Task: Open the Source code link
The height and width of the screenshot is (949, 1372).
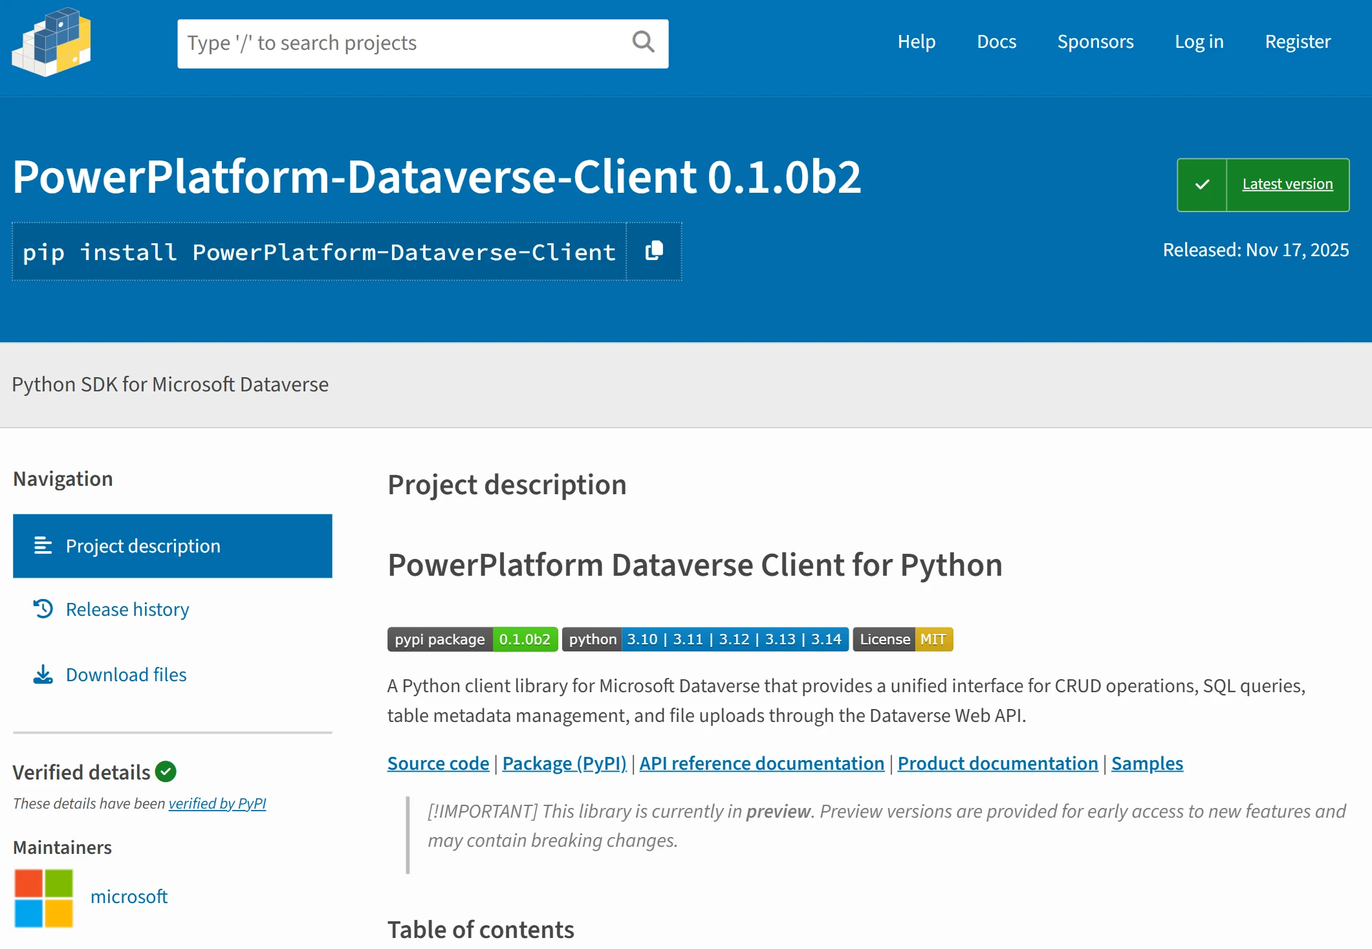Action: 437,763
